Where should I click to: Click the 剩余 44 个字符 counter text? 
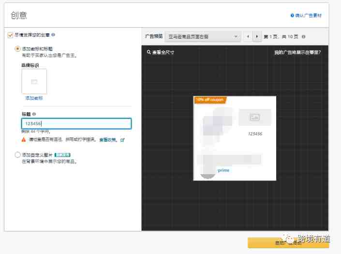(36, 132)
